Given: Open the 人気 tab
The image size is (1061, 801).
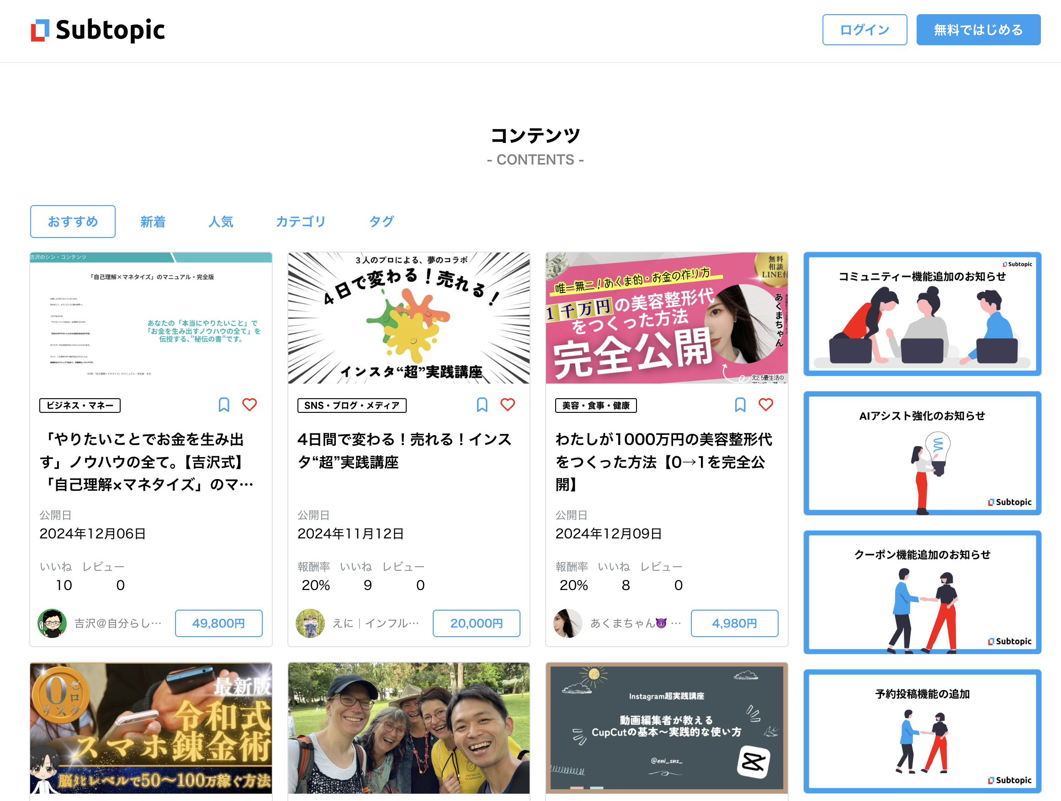Looking at the screenshot, I should tap(221, 221).
